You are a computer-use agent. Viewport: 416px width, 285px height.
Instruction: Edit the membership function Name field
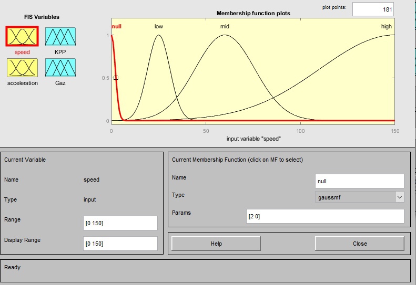tap(360, 181)
